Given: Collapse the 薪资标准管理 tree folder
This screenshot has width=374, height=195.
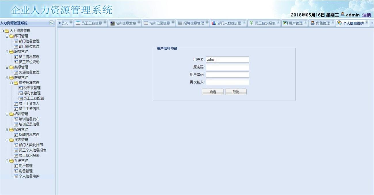Looking at the screenshot, I should (x=12, y=83).
